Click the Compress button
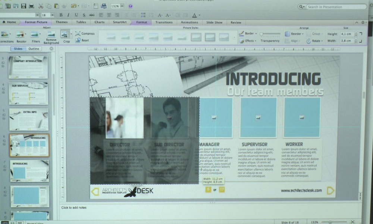 tap(85, 34)
